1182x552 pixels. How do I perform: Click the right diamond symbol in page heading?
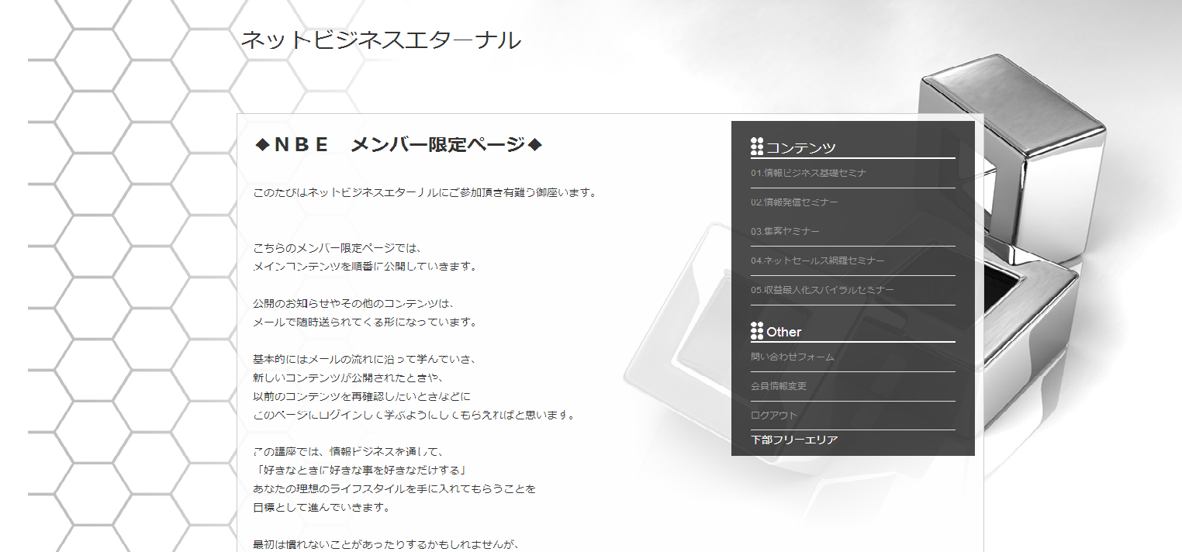(534, 145)
